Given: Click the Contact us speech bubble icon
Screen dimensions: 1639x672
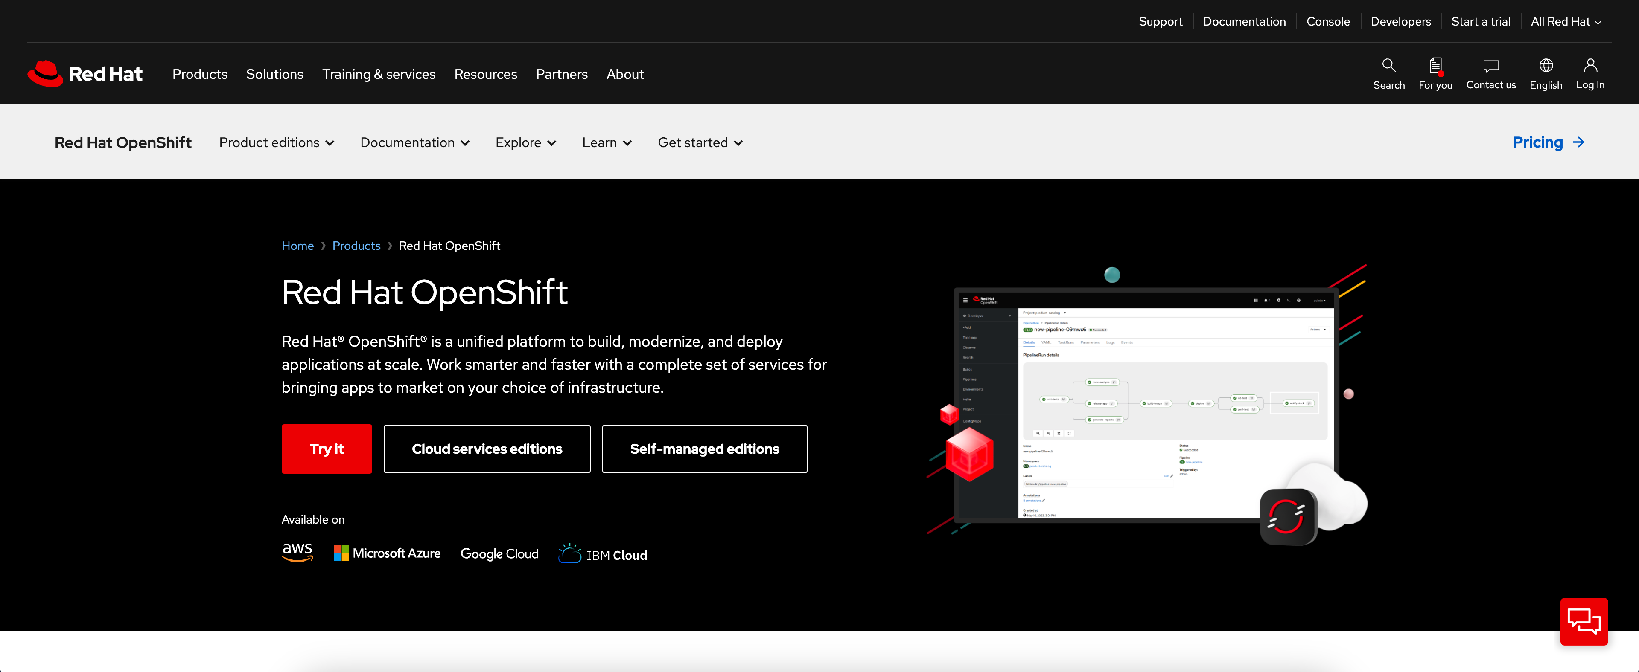Looking at the screenshot, I should (x=1491, y=66).
